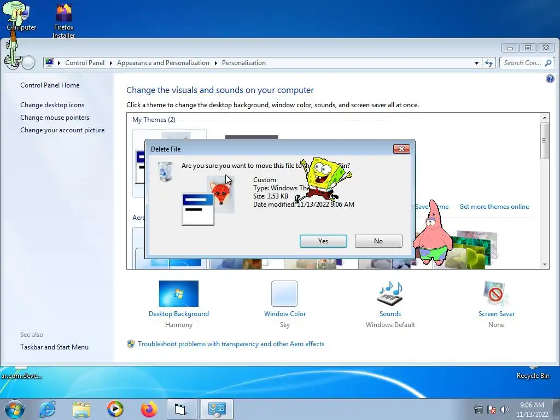Expand the arrow before Control Panel breadcrumb
Viewport: 560px width, 420px height.
59,63
